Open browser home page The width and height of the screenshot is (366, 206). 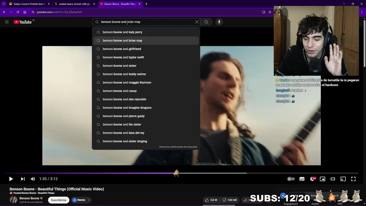click(x=25, y=12)
